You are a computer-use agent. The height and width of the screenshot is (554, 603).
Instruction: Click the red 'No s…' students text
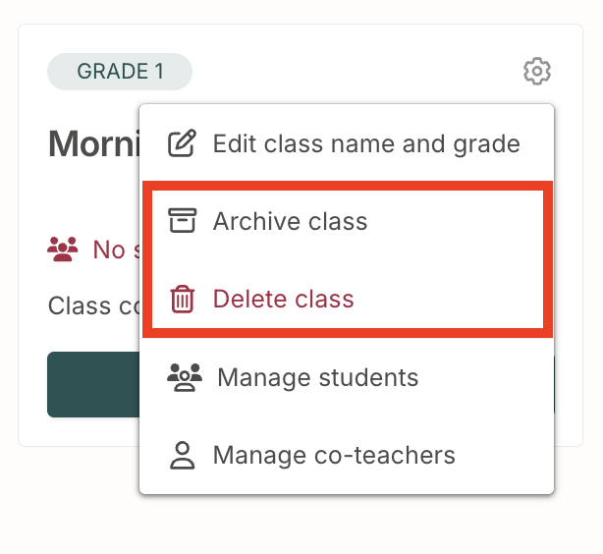116,249
